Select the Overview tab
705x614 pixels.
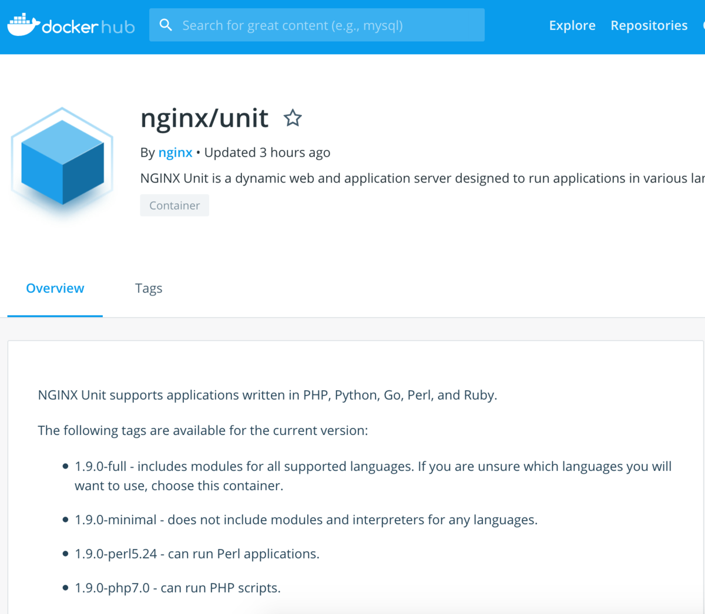(x=55, y=288)
